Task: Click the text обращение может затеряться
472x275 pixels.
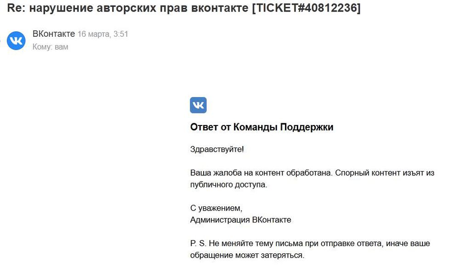Action: point(247,255)
